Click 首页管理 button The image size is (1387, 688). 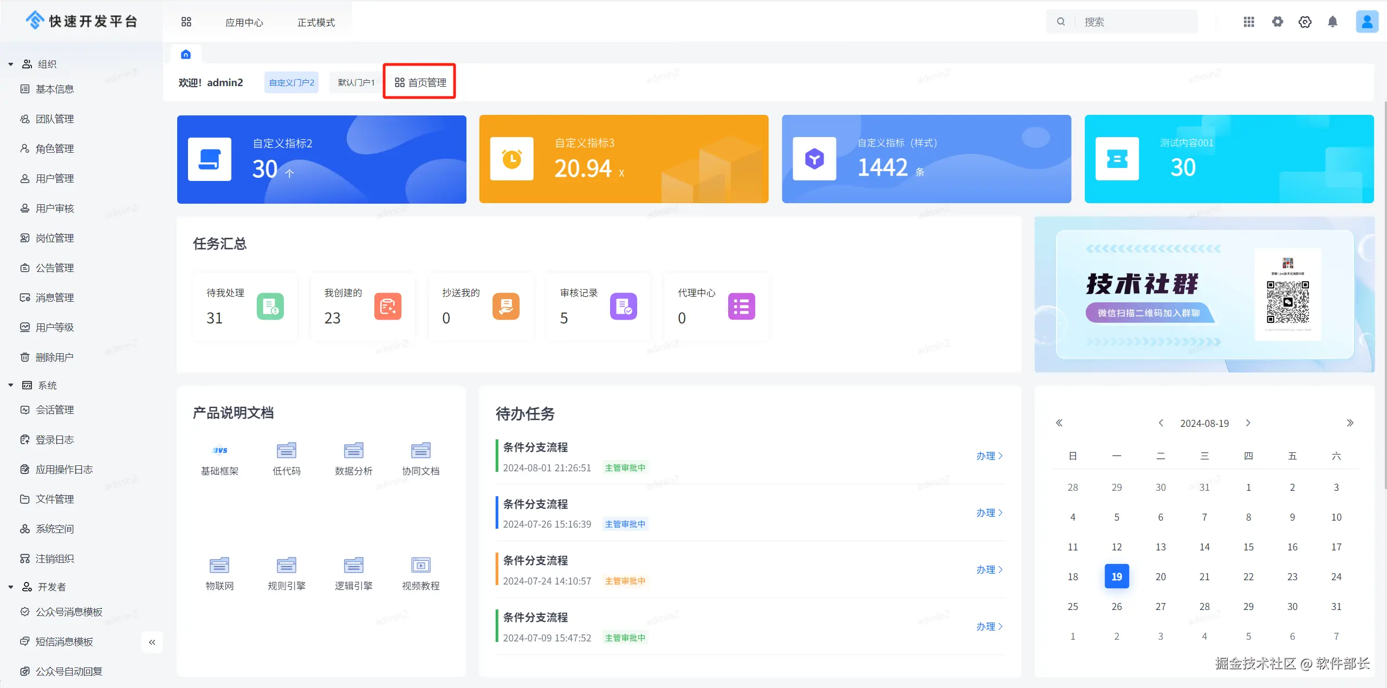(x=420, y=82)
